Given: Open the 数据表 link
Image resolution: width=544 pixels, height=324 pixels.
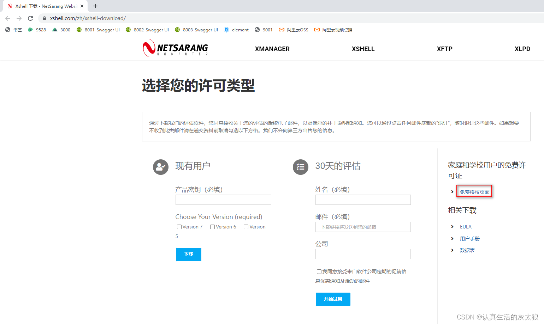Looking at the screenshot, I should click(467, 250).
